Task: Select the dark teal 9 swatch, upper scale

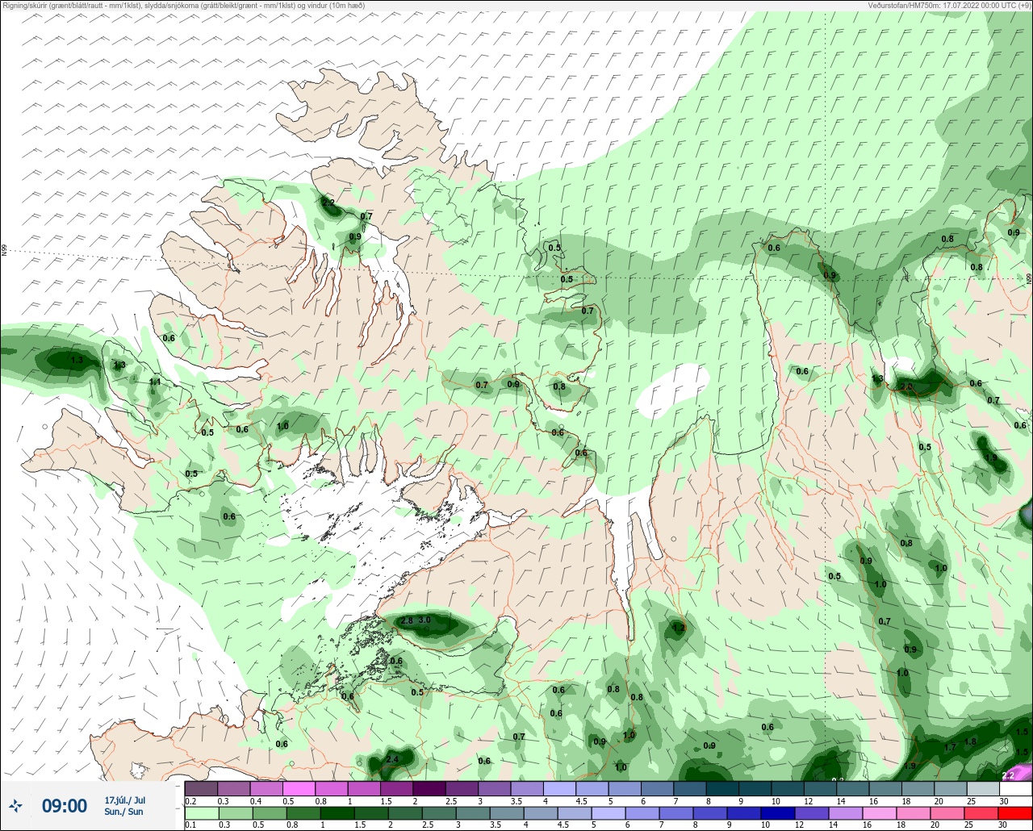Action: [x=755, y=788]
